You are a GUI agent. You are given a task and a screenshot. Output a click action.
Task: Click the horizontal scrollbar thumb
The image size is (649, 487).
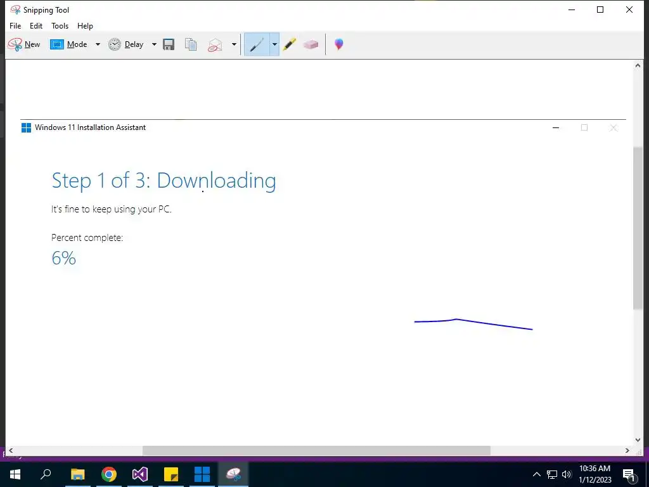[317, 451]
